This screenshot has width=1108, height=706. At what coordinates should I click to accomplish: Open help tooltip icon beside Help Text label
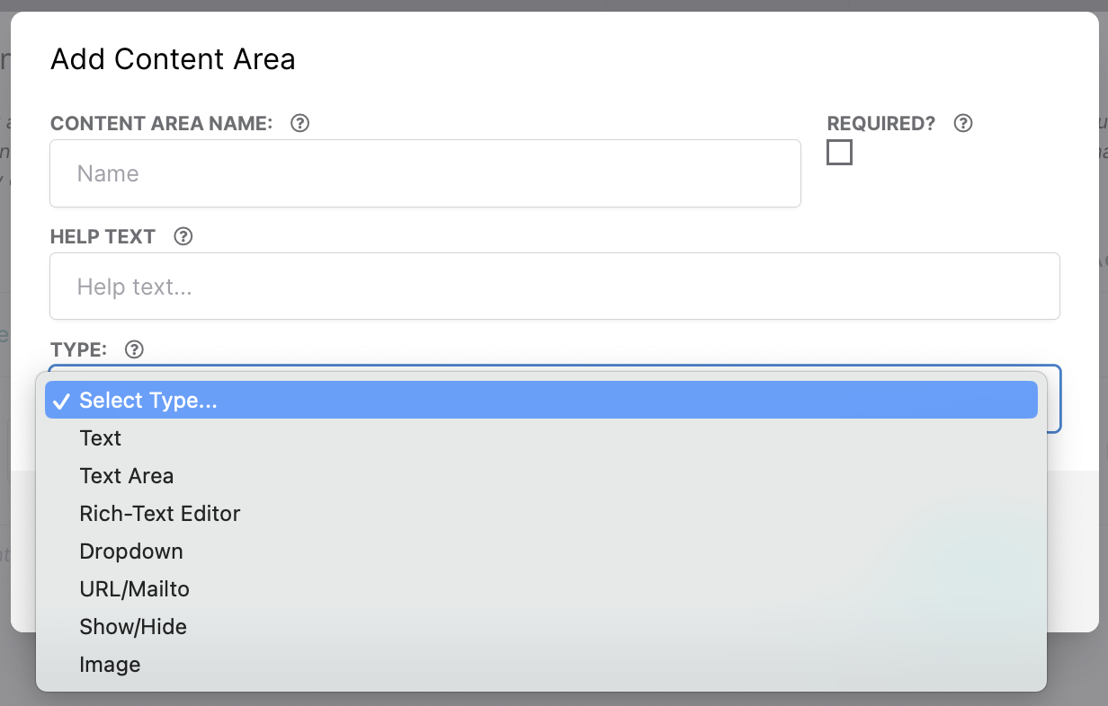[x=183, y=237]
